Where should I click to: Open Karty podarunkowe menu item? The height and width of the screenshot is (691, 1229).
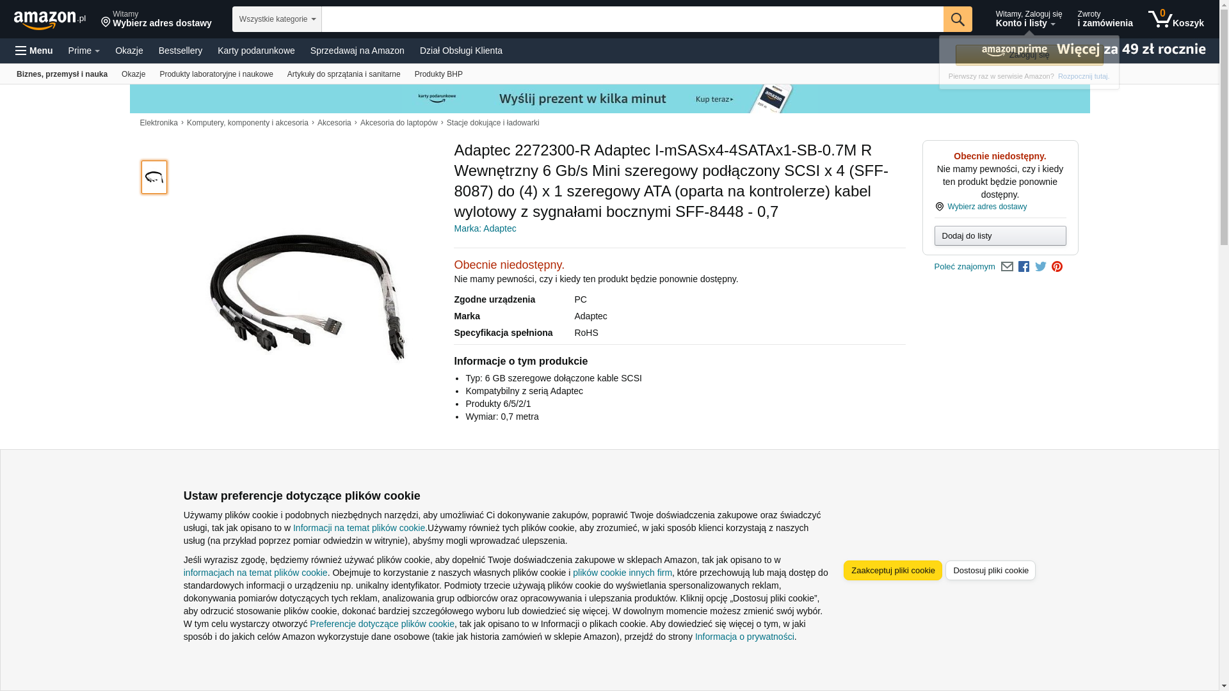[x=256, y=51]
